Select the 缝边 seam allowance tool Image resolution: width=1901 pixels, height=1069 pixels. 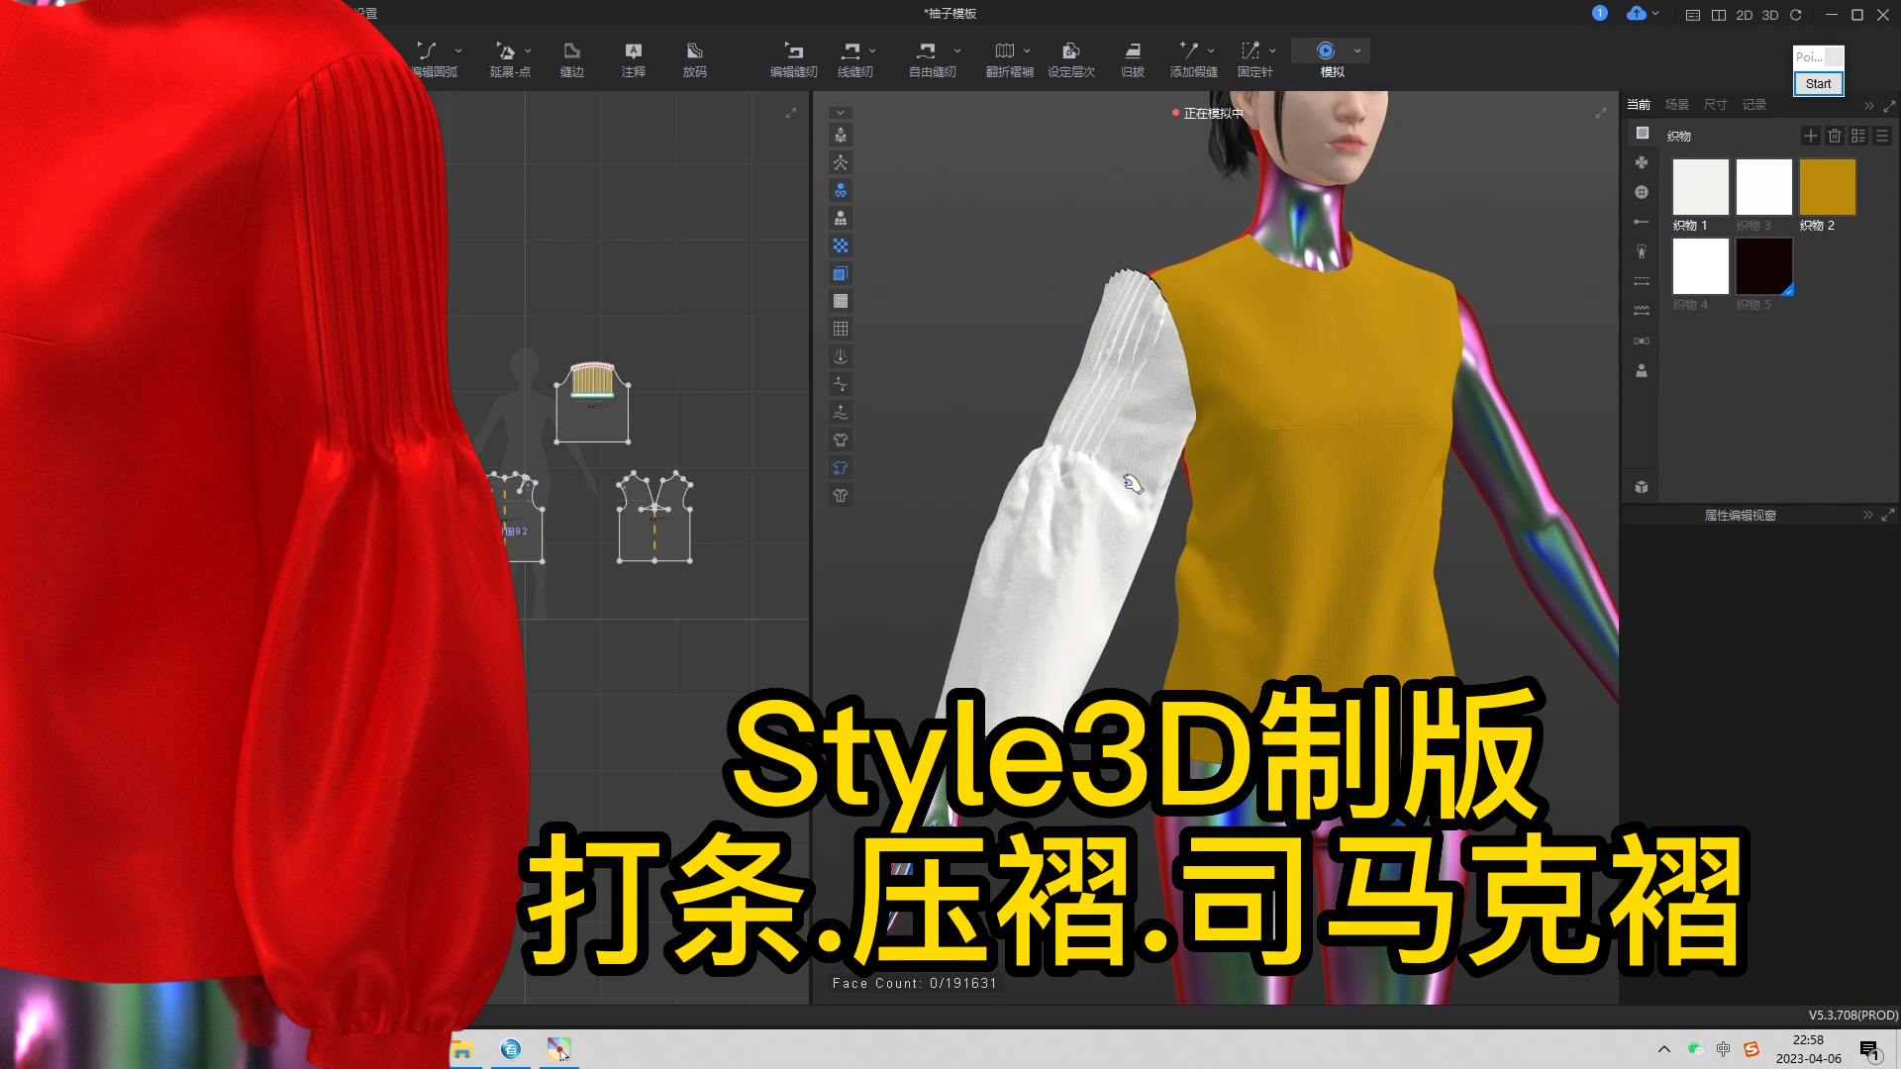pos(571,58)
